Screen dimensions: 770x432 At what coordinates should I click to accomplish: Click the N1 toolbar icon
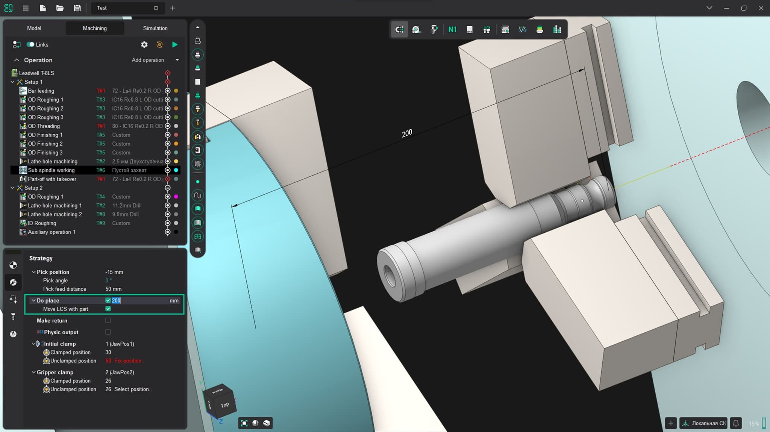(x=452, y=29)
